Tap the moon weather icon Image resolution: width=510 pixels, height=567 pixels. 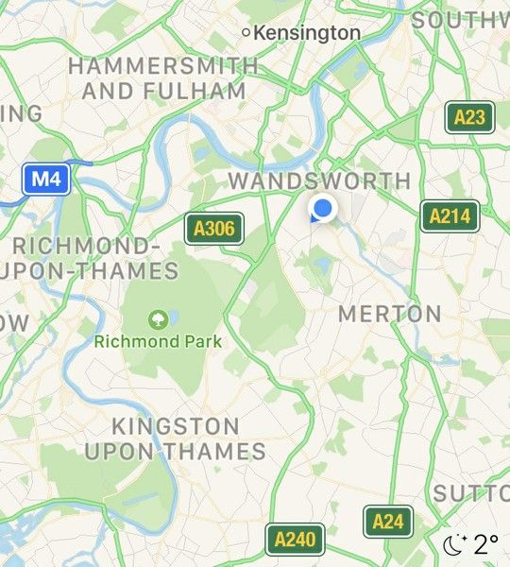[x=454, y=544]
